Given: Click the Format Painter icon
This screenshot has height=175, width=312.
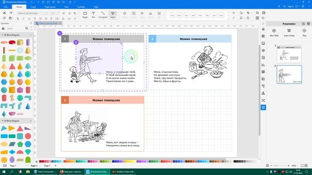Looking at the screenshot, I should pyautogui.click(x=11, y=13).
